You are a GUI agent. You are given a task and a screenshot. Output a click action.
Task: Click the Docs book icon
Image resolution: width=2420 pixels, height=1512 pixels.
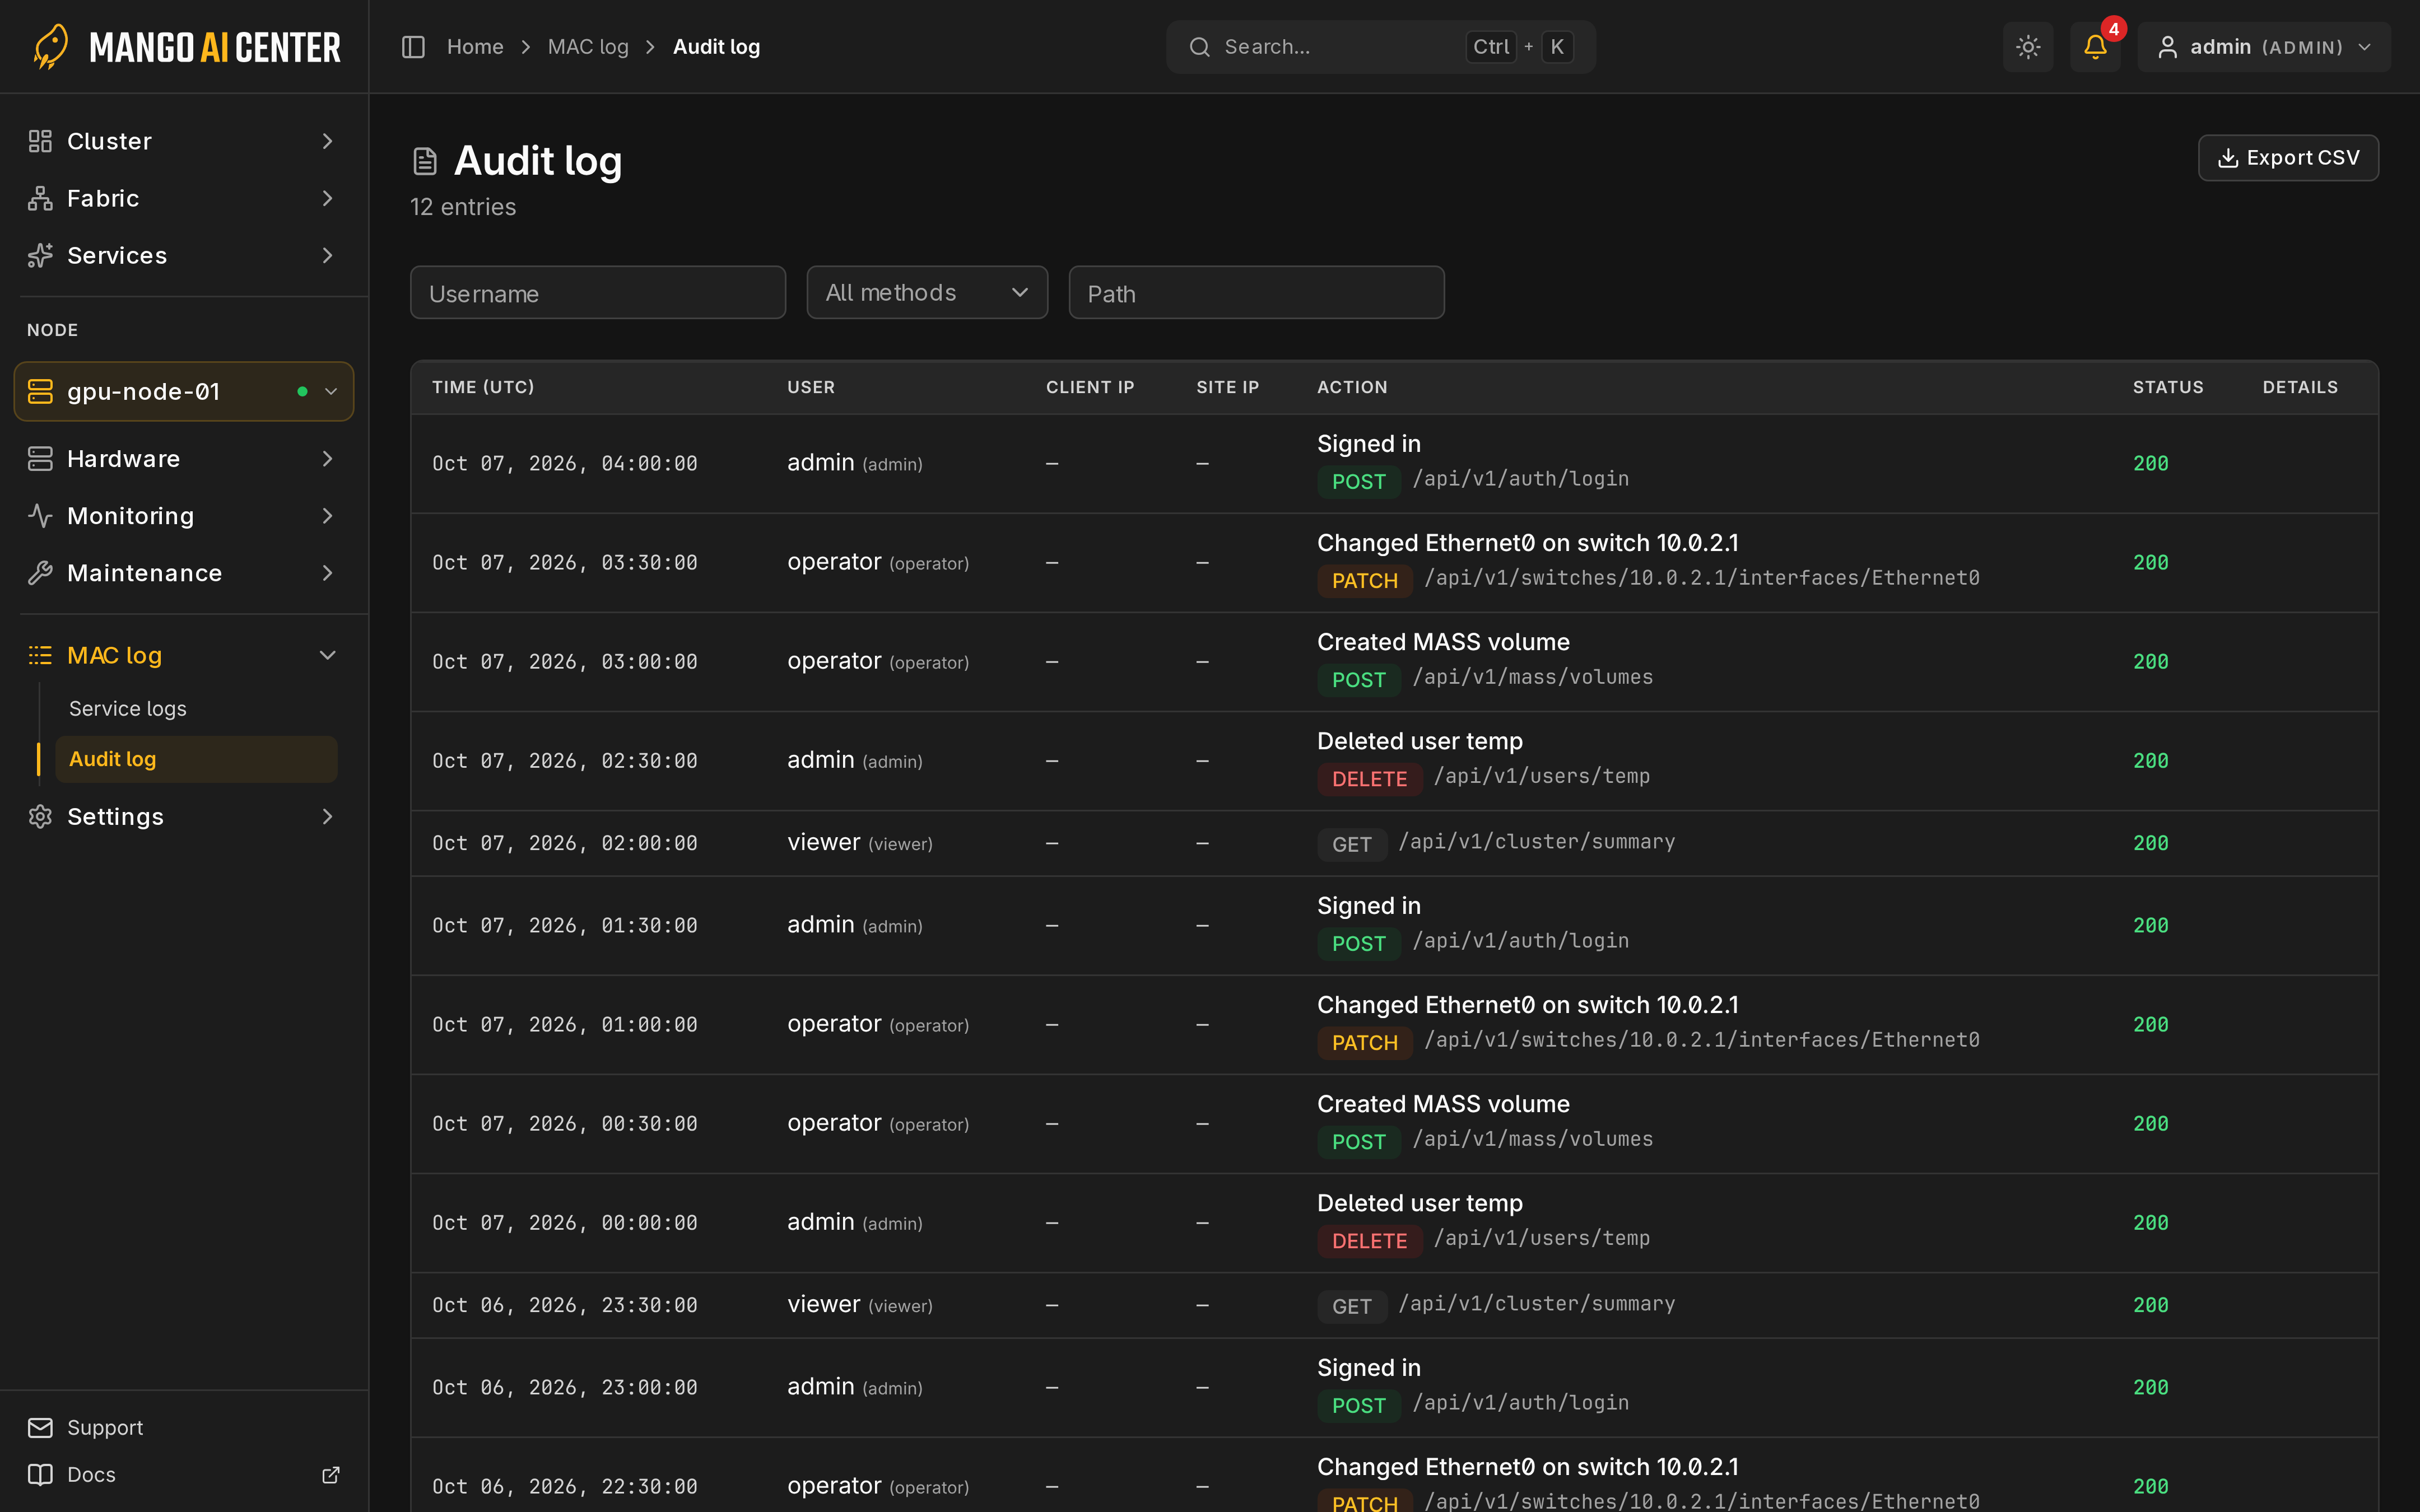point(40,1475)
